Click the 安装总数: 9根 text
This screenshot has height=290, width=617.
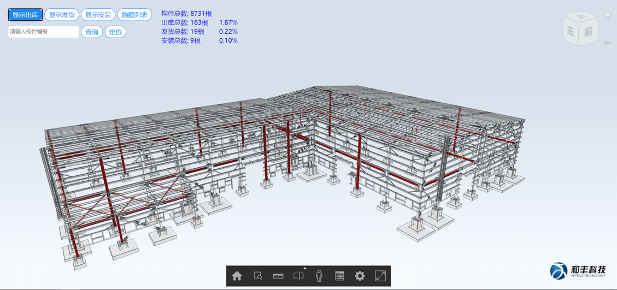click(x=180, y=40)
